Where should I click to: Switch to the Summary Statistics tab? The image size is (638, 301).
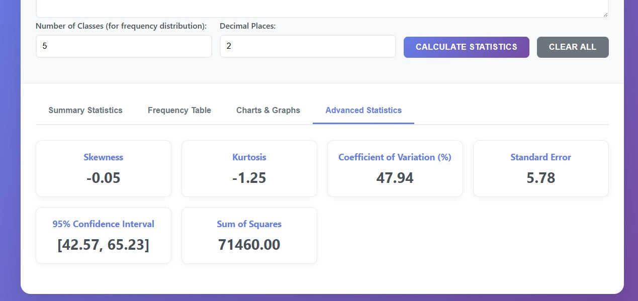tap(85, 110)
